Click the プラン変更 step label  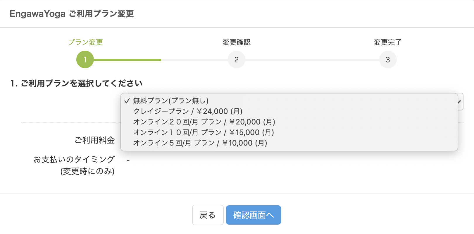(85, 42)
